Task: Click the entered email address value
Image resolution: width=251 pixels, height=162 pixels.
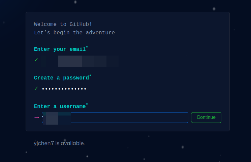Action: point(80,61)
